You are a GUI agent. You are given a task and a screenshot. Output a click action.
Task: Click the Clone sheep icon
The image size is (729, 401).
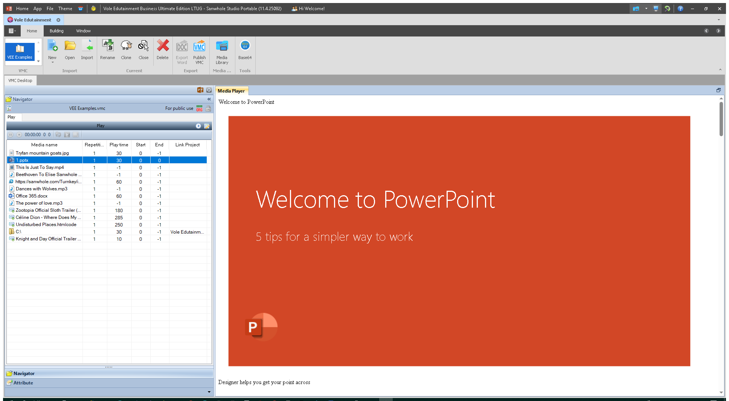coord(126,46)
